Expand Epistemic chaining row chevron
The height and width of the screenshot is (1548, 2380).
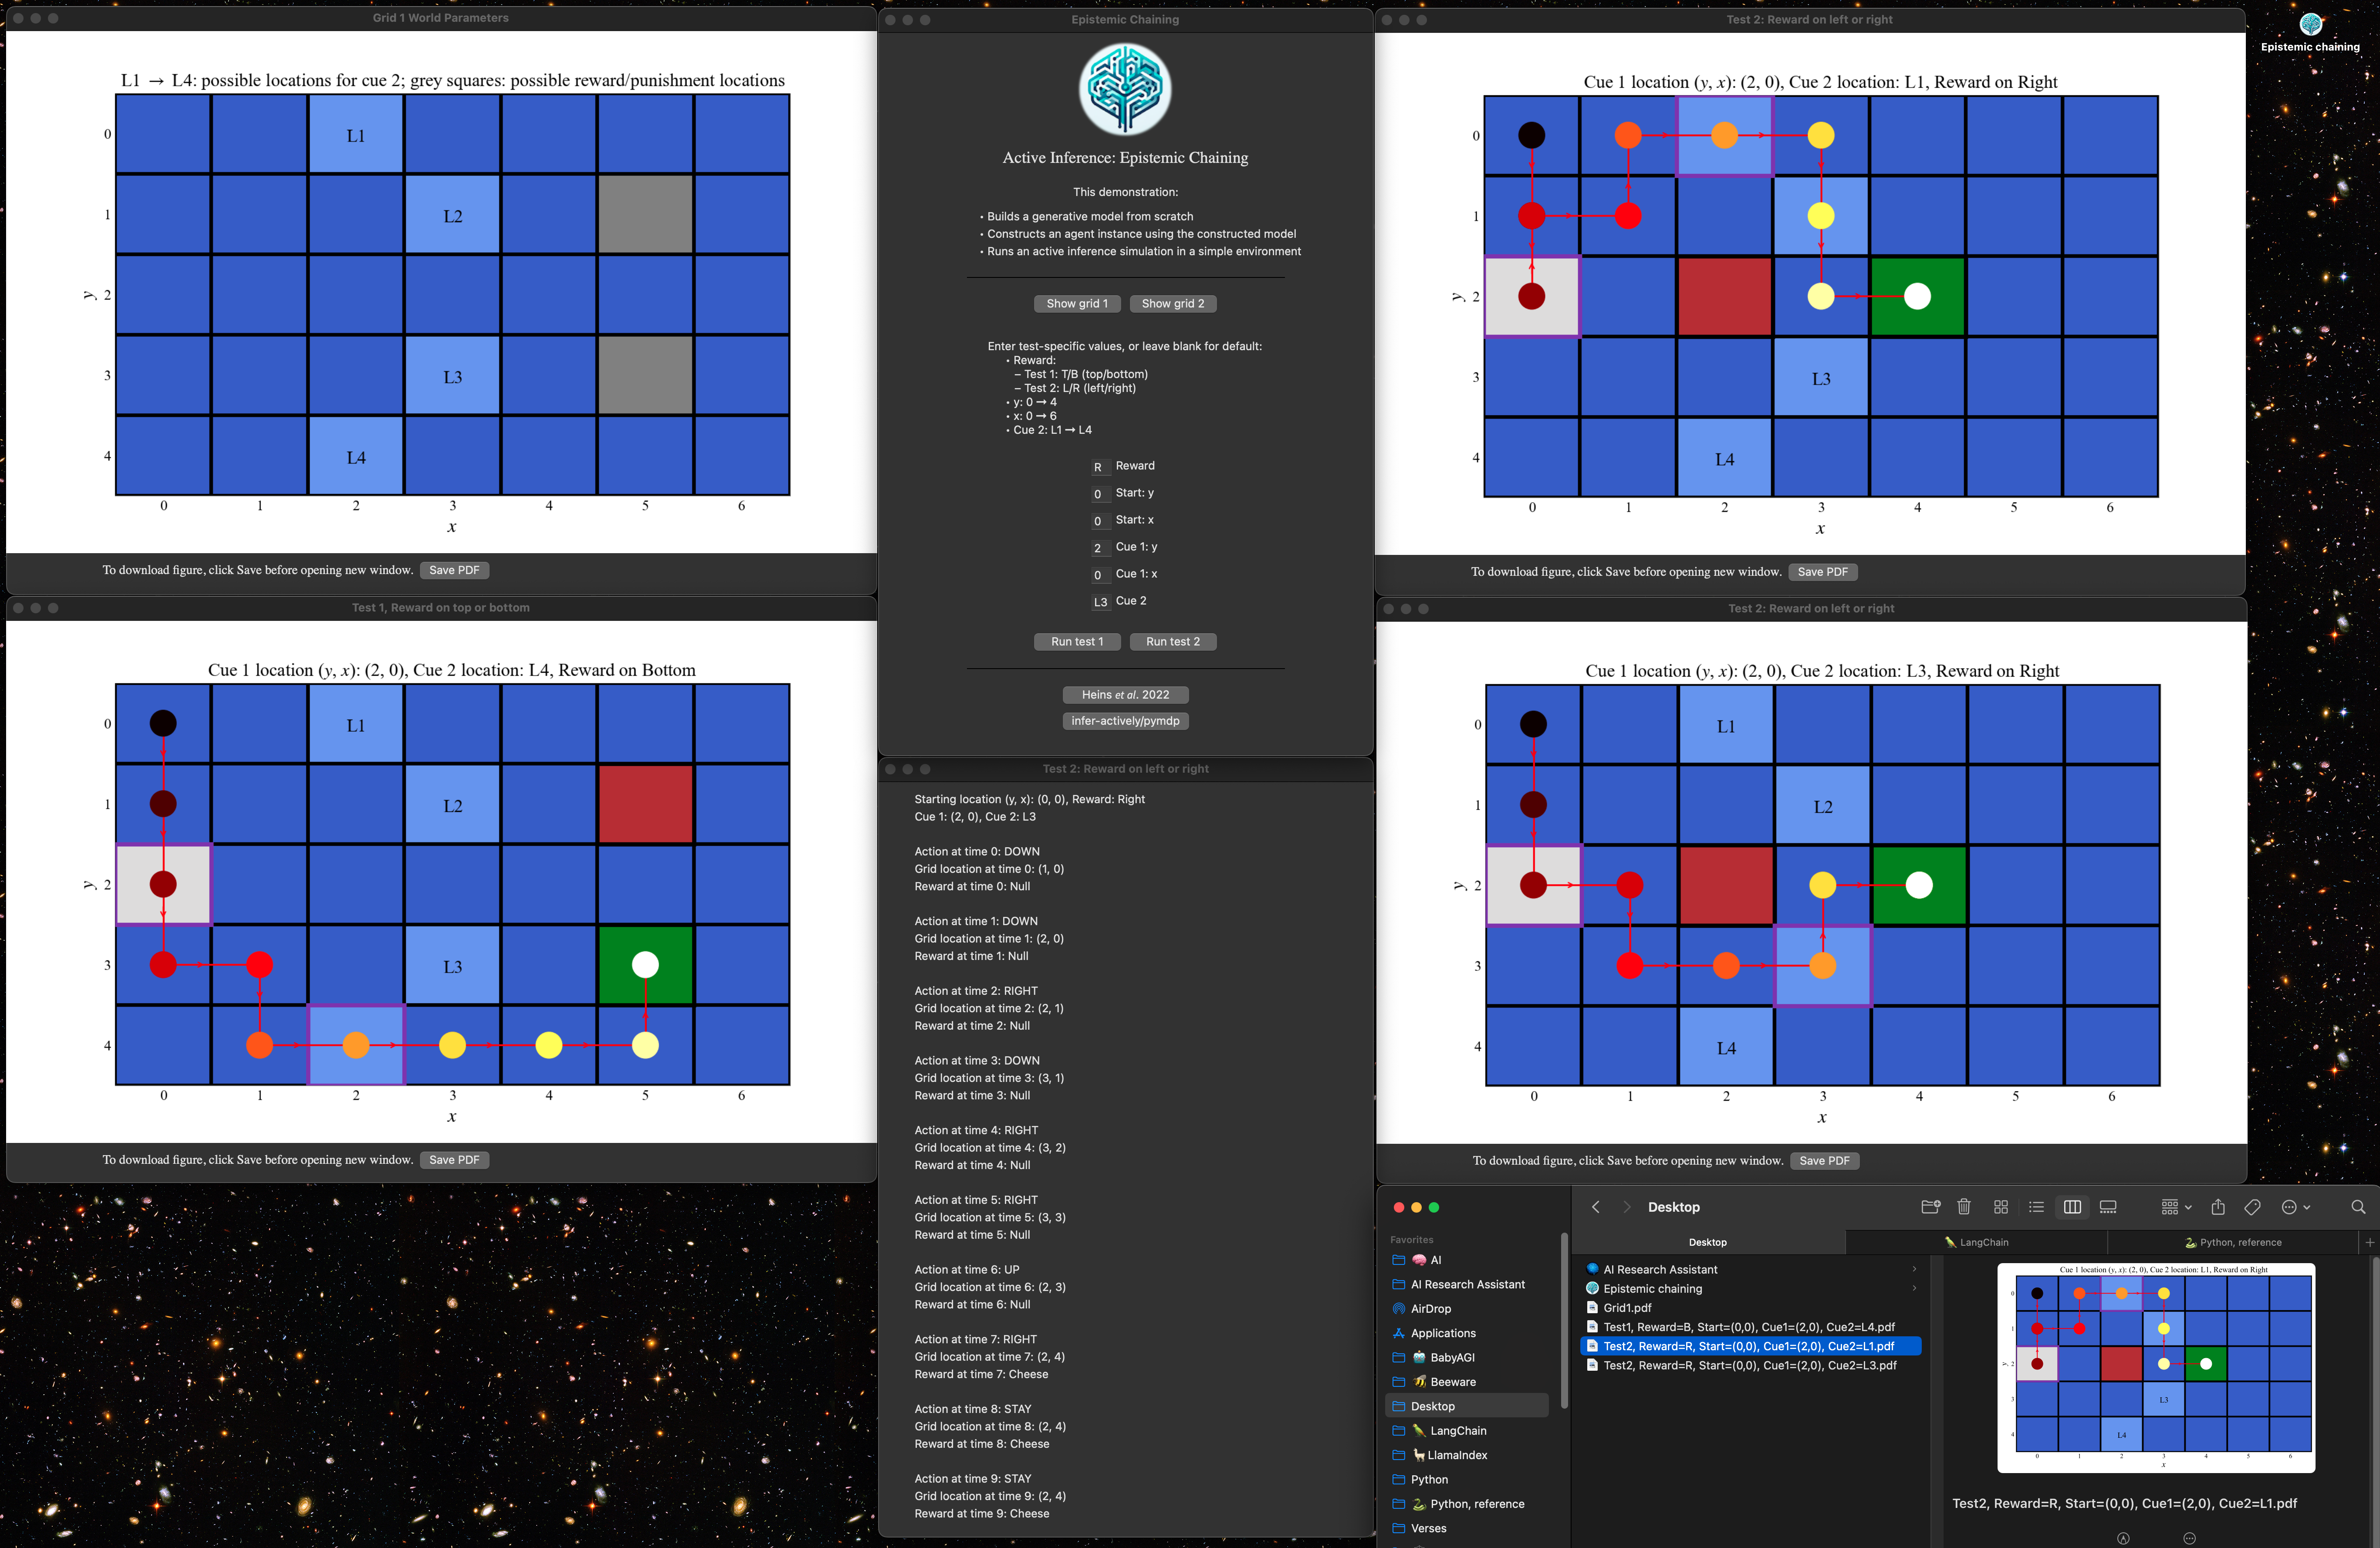1914,1288
